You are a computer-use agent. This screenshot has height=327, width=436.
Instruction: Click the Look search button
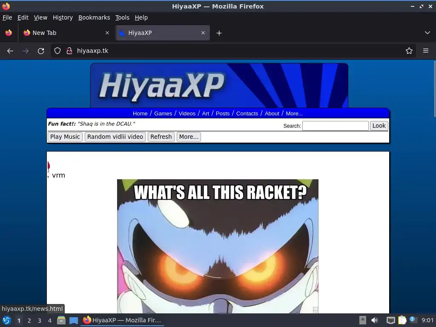[379, 126]
